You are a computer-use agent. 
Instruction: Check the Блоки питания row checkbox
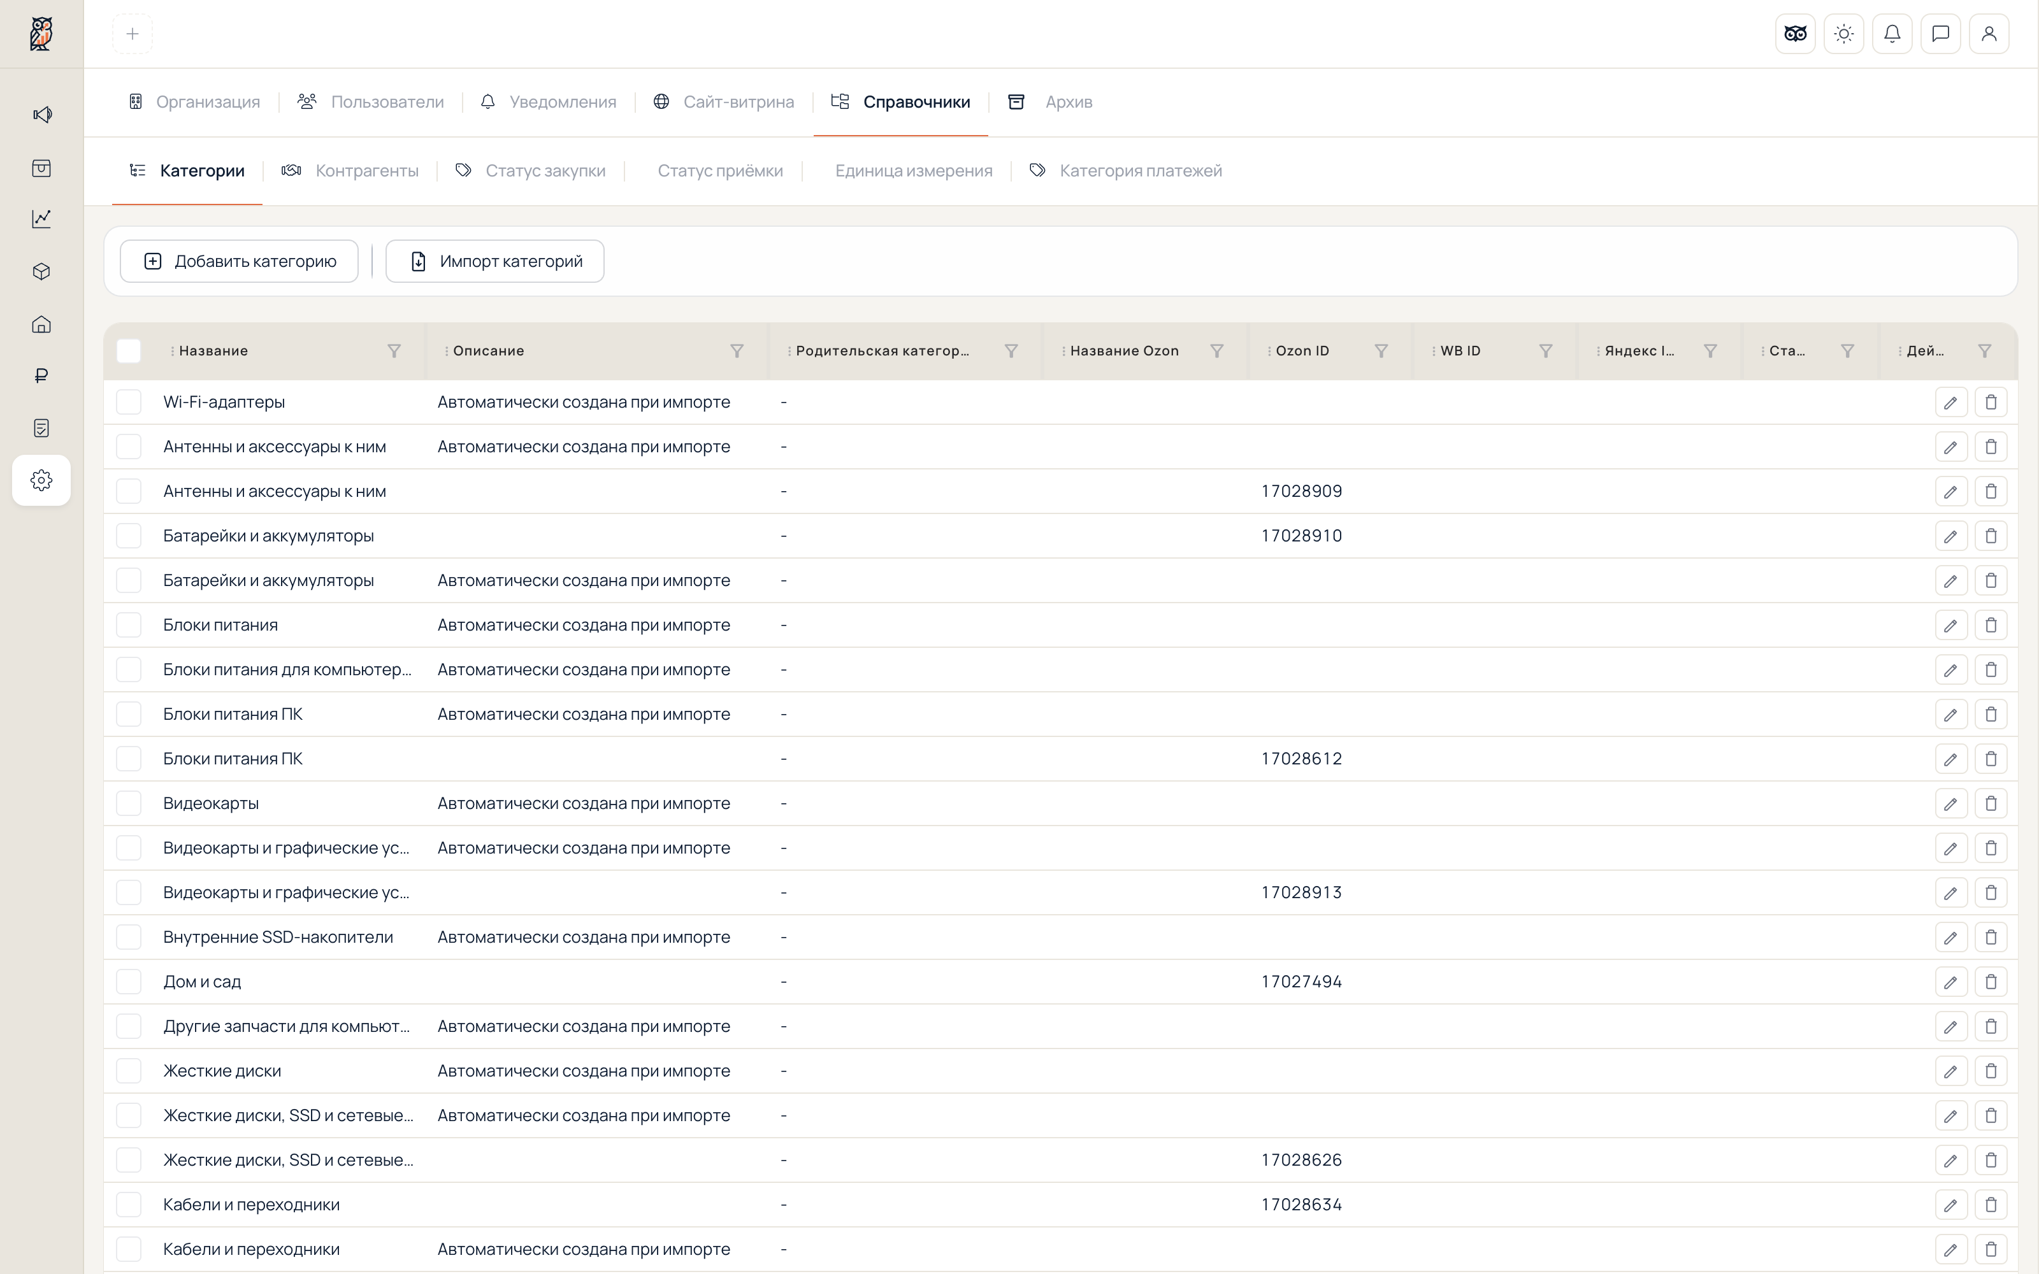point(129,625)
